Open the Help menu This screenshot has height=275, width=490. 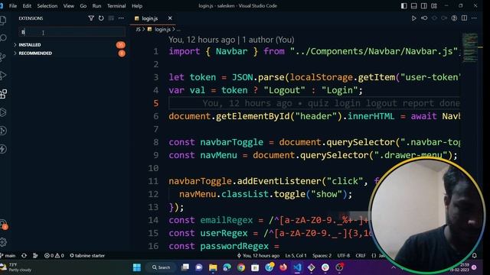click(137, 6)
